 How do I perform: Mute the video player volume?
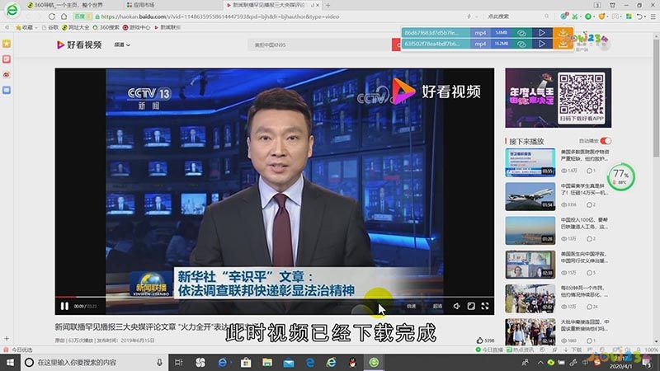click(456, 306)
